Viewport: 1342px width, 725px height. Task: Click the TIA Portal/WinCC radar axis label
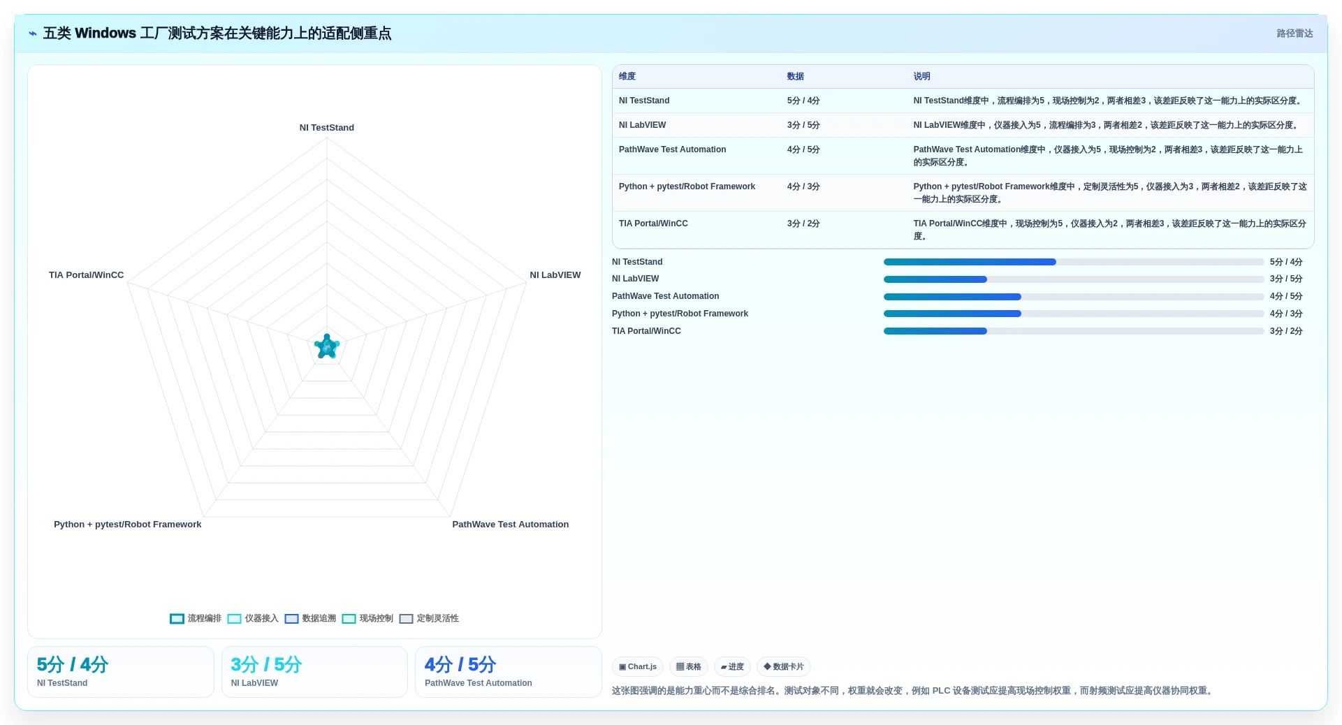(86, 275)
